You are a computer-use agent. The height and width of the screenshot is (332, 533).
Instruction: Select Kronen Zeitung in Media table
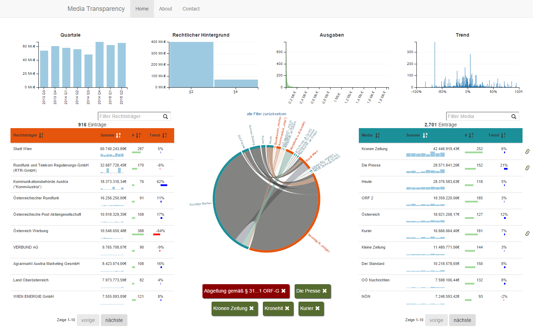tap(441, 152)
